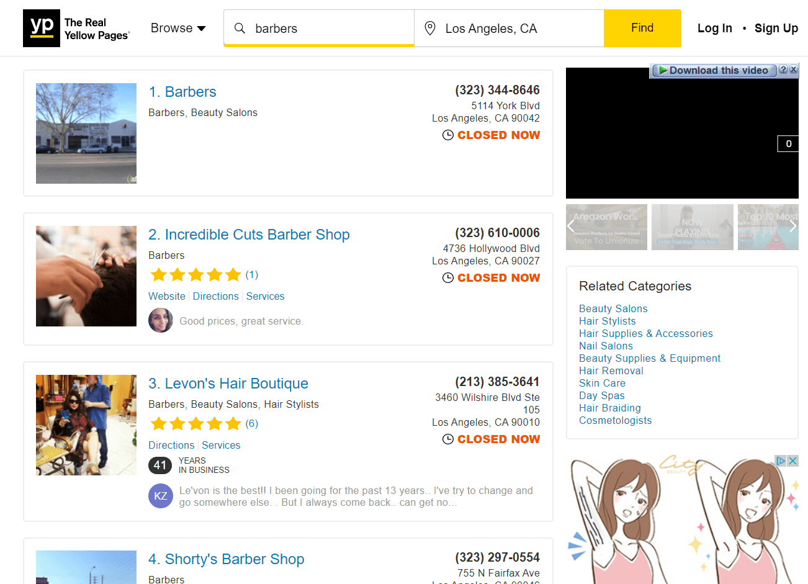808x584 pixels.
Task: Open Levon's Hair Boutique listing
Action: pos(228,384)
